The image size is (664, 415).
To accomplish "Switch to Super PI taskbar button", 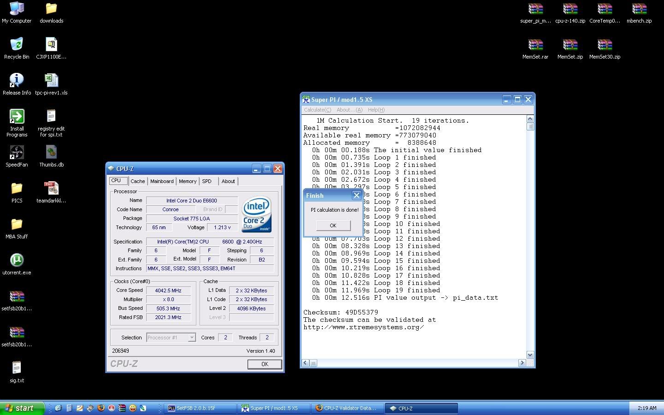I will (273, 408).
